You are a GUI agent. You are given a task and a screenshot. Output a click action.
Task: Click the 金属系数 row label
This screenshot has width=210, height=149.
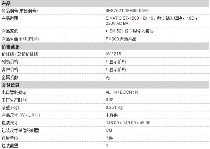(10, 78)
